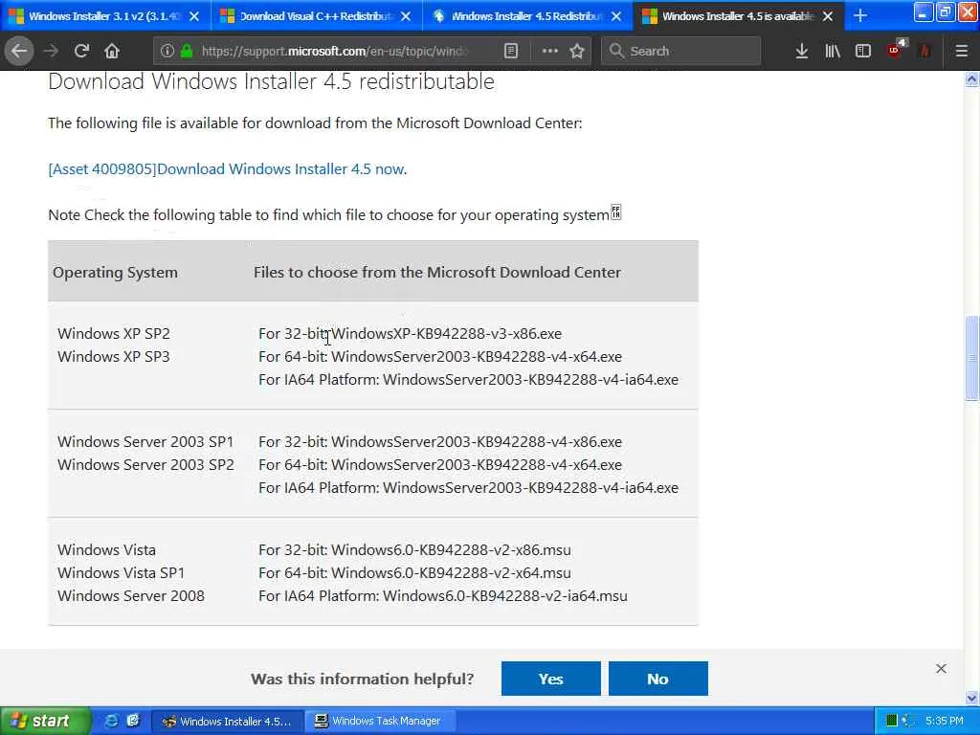The height and width of the screenshot is (735, 980).
Task: Switch to Windows Installer 3.1 v2 tab
Action: pos(105,16)
